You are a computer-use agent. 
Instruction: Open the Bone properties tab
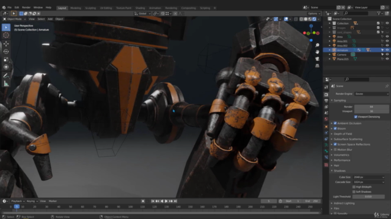pyautogui.click(x=326, y=151)
